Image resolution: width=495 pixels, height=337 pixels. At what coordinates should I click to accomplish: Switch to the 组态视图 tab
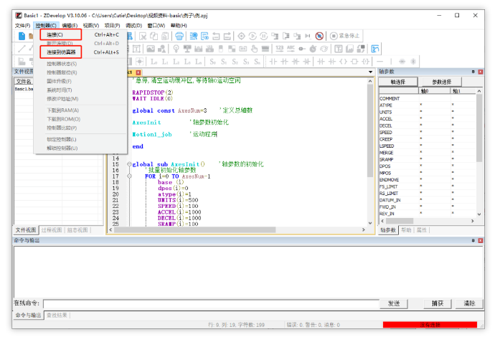click(x=77, y=230)
